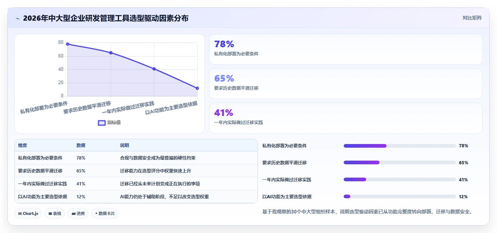
Task: Click the 一年内实际做过迁移实践 progress bar
Action: (x=399, y=179)
